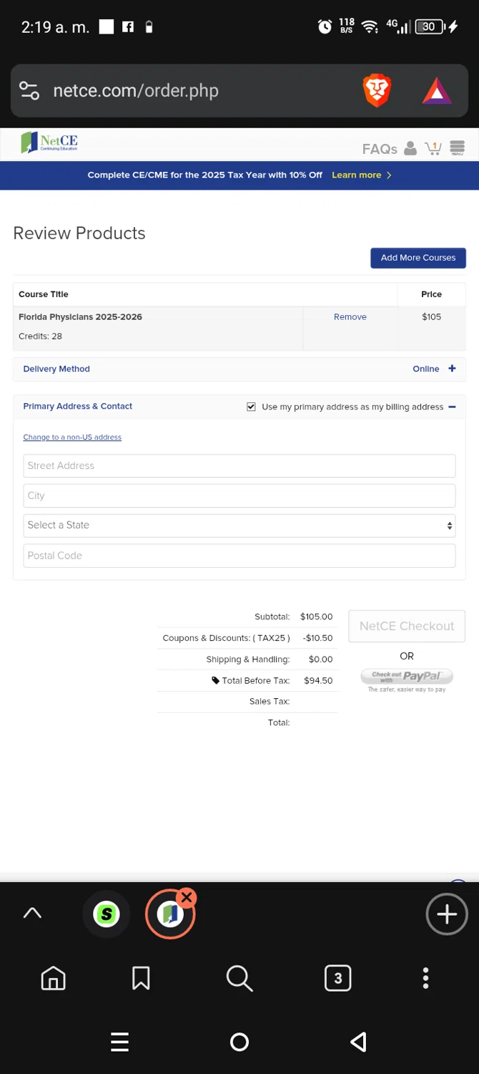The width and height of the screenshot is (479, 1074).
Task: Open the FAQs menu item
Action: click(380, 149)
